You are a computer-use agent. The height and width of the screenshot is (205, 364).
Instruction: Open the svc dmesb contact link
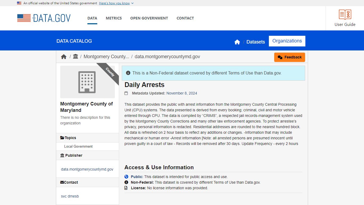[x=70, y=196]
